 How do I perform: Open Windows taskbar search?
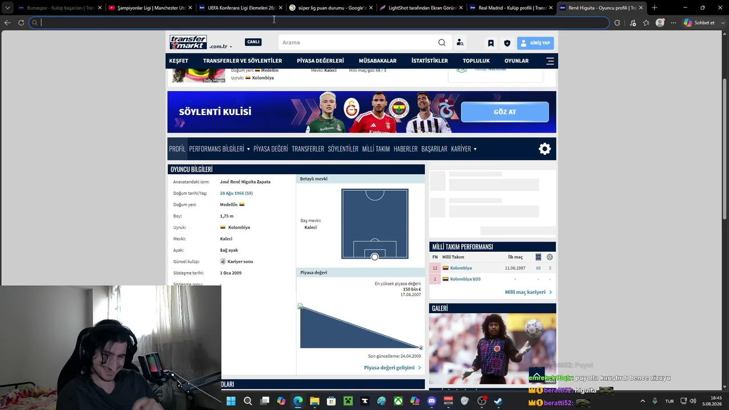point(248,401)
